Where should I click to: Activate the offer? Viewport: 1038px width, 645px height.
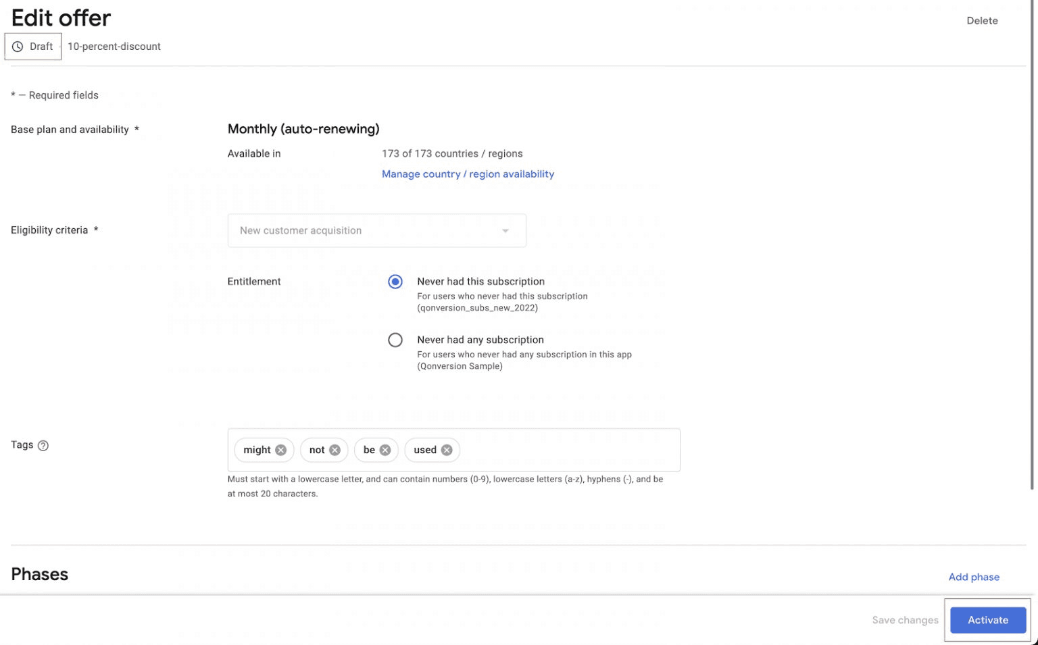pos(987,619)
